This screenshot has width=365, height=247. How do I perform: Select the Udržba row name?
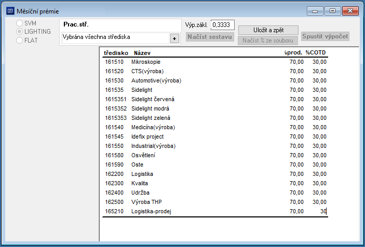click(x=140, y=193)
